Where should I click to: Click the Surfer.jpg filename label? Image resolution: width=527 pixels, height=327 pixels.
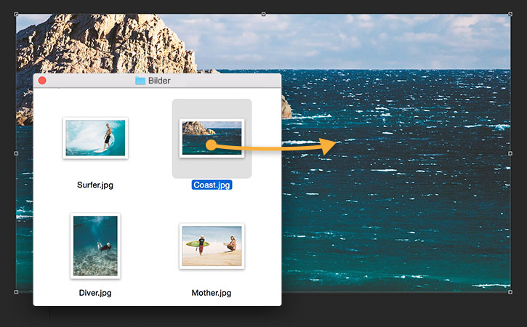point(95,185)
